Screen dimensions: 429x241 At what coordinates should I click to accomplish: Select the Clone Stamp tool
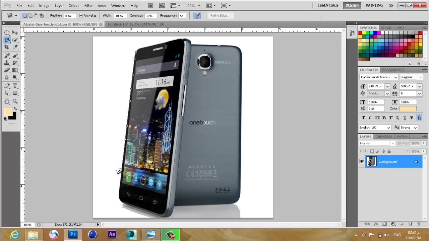[7, 63]
